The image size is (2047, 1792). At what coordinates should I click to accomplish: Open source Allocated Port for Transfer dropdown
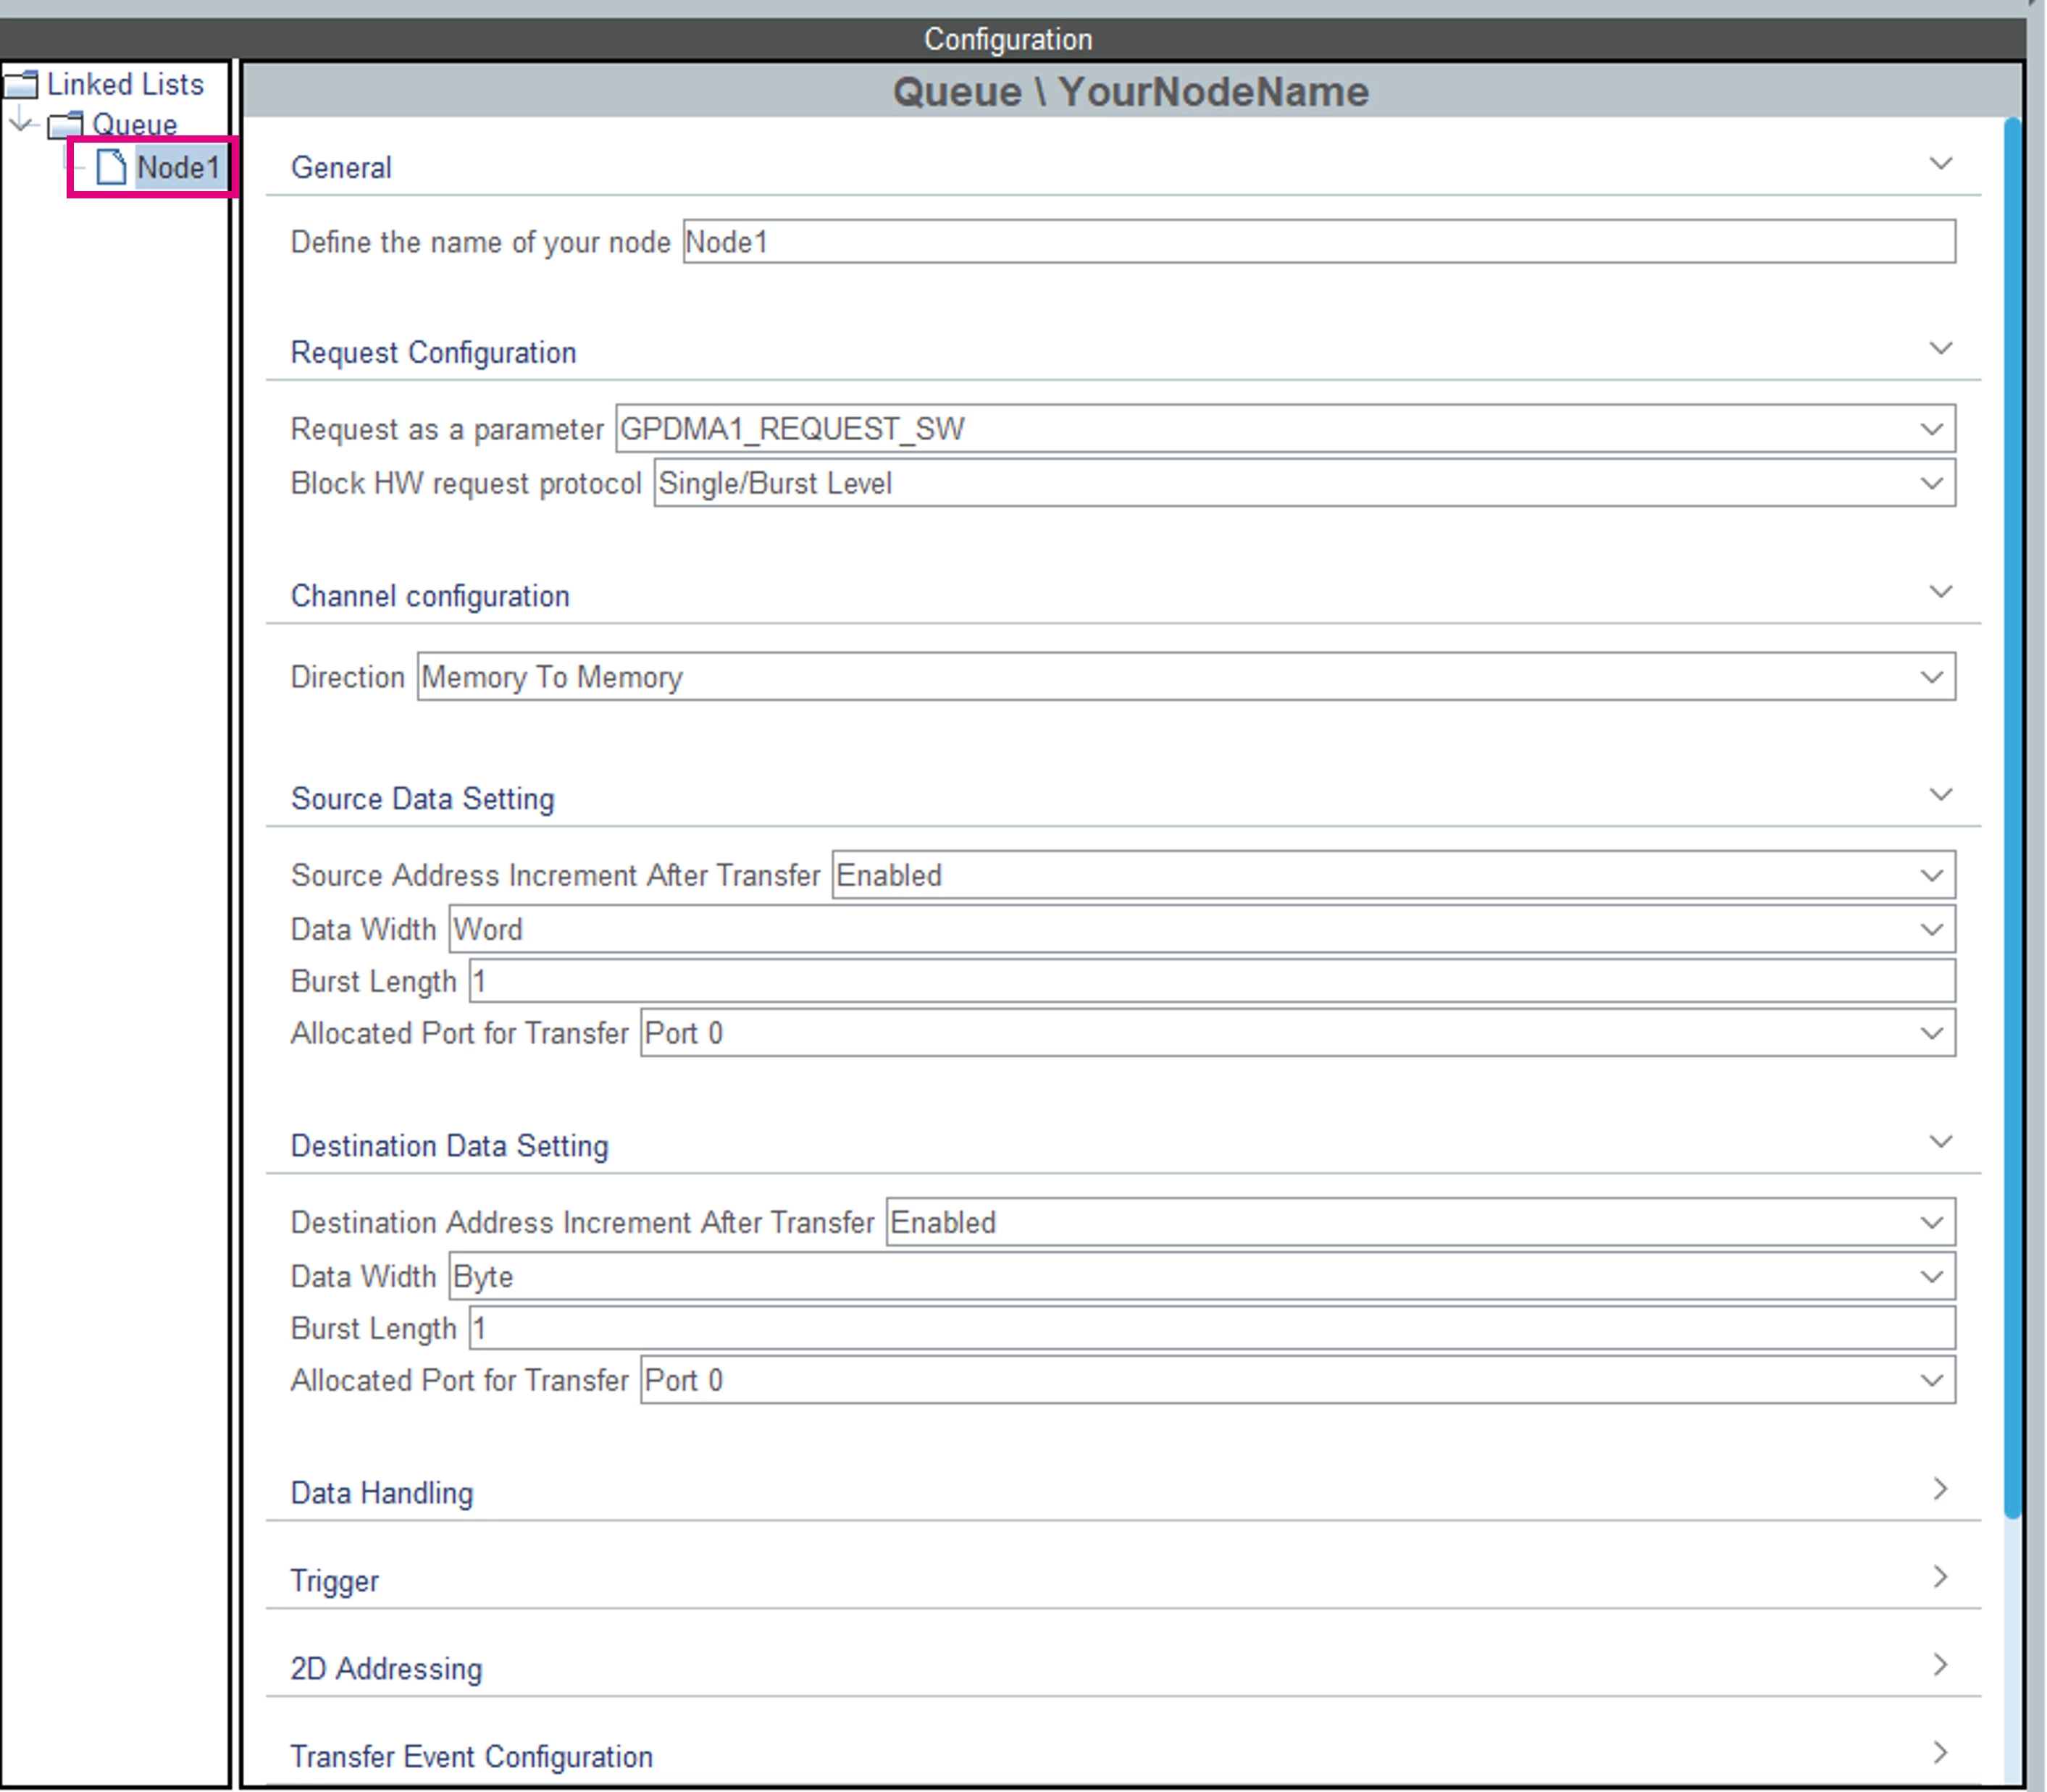(1297, 1033)
